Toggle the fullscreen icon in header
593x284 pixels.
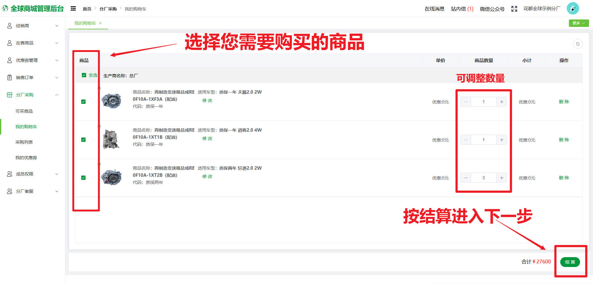514,9
